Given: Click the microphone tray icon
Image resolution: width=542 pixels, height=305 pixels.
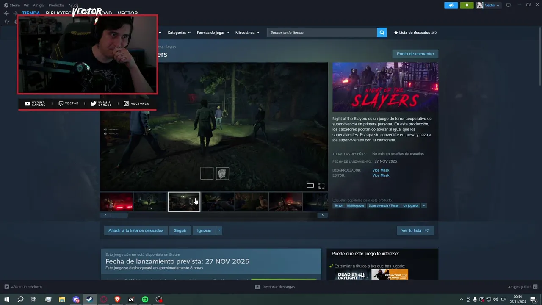Looking at the screenshot, I should click(475, 299).
